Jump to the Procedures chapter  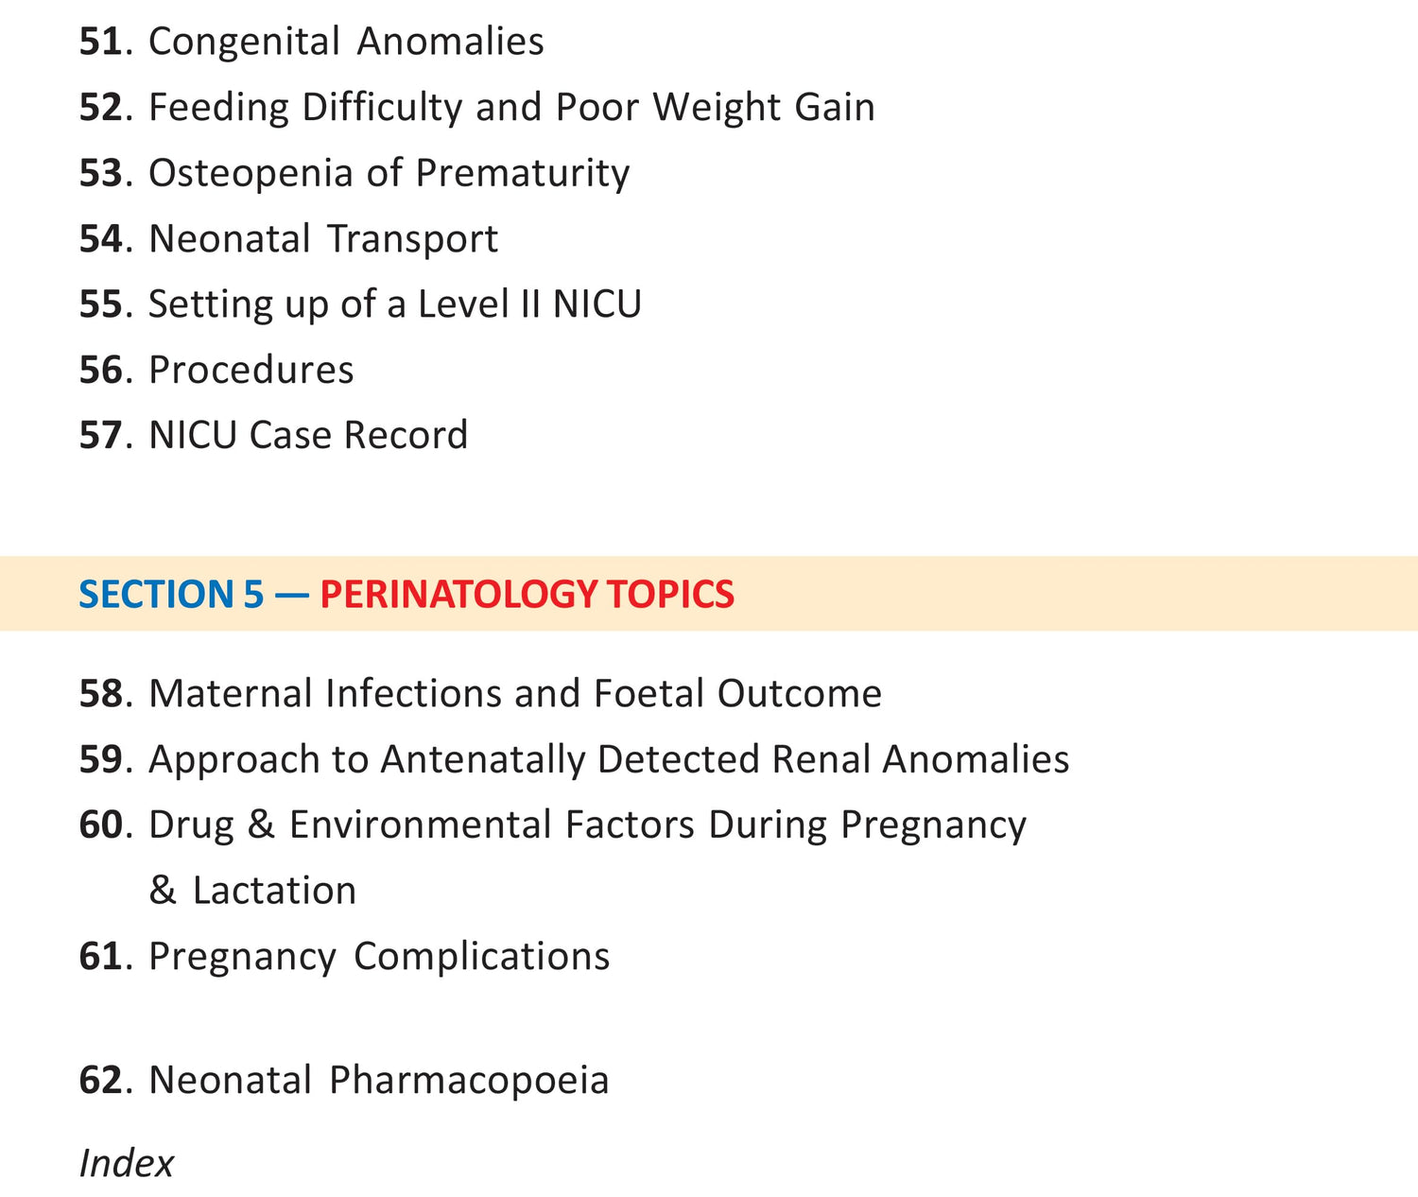pyautogui.click(x=251, y=370)
